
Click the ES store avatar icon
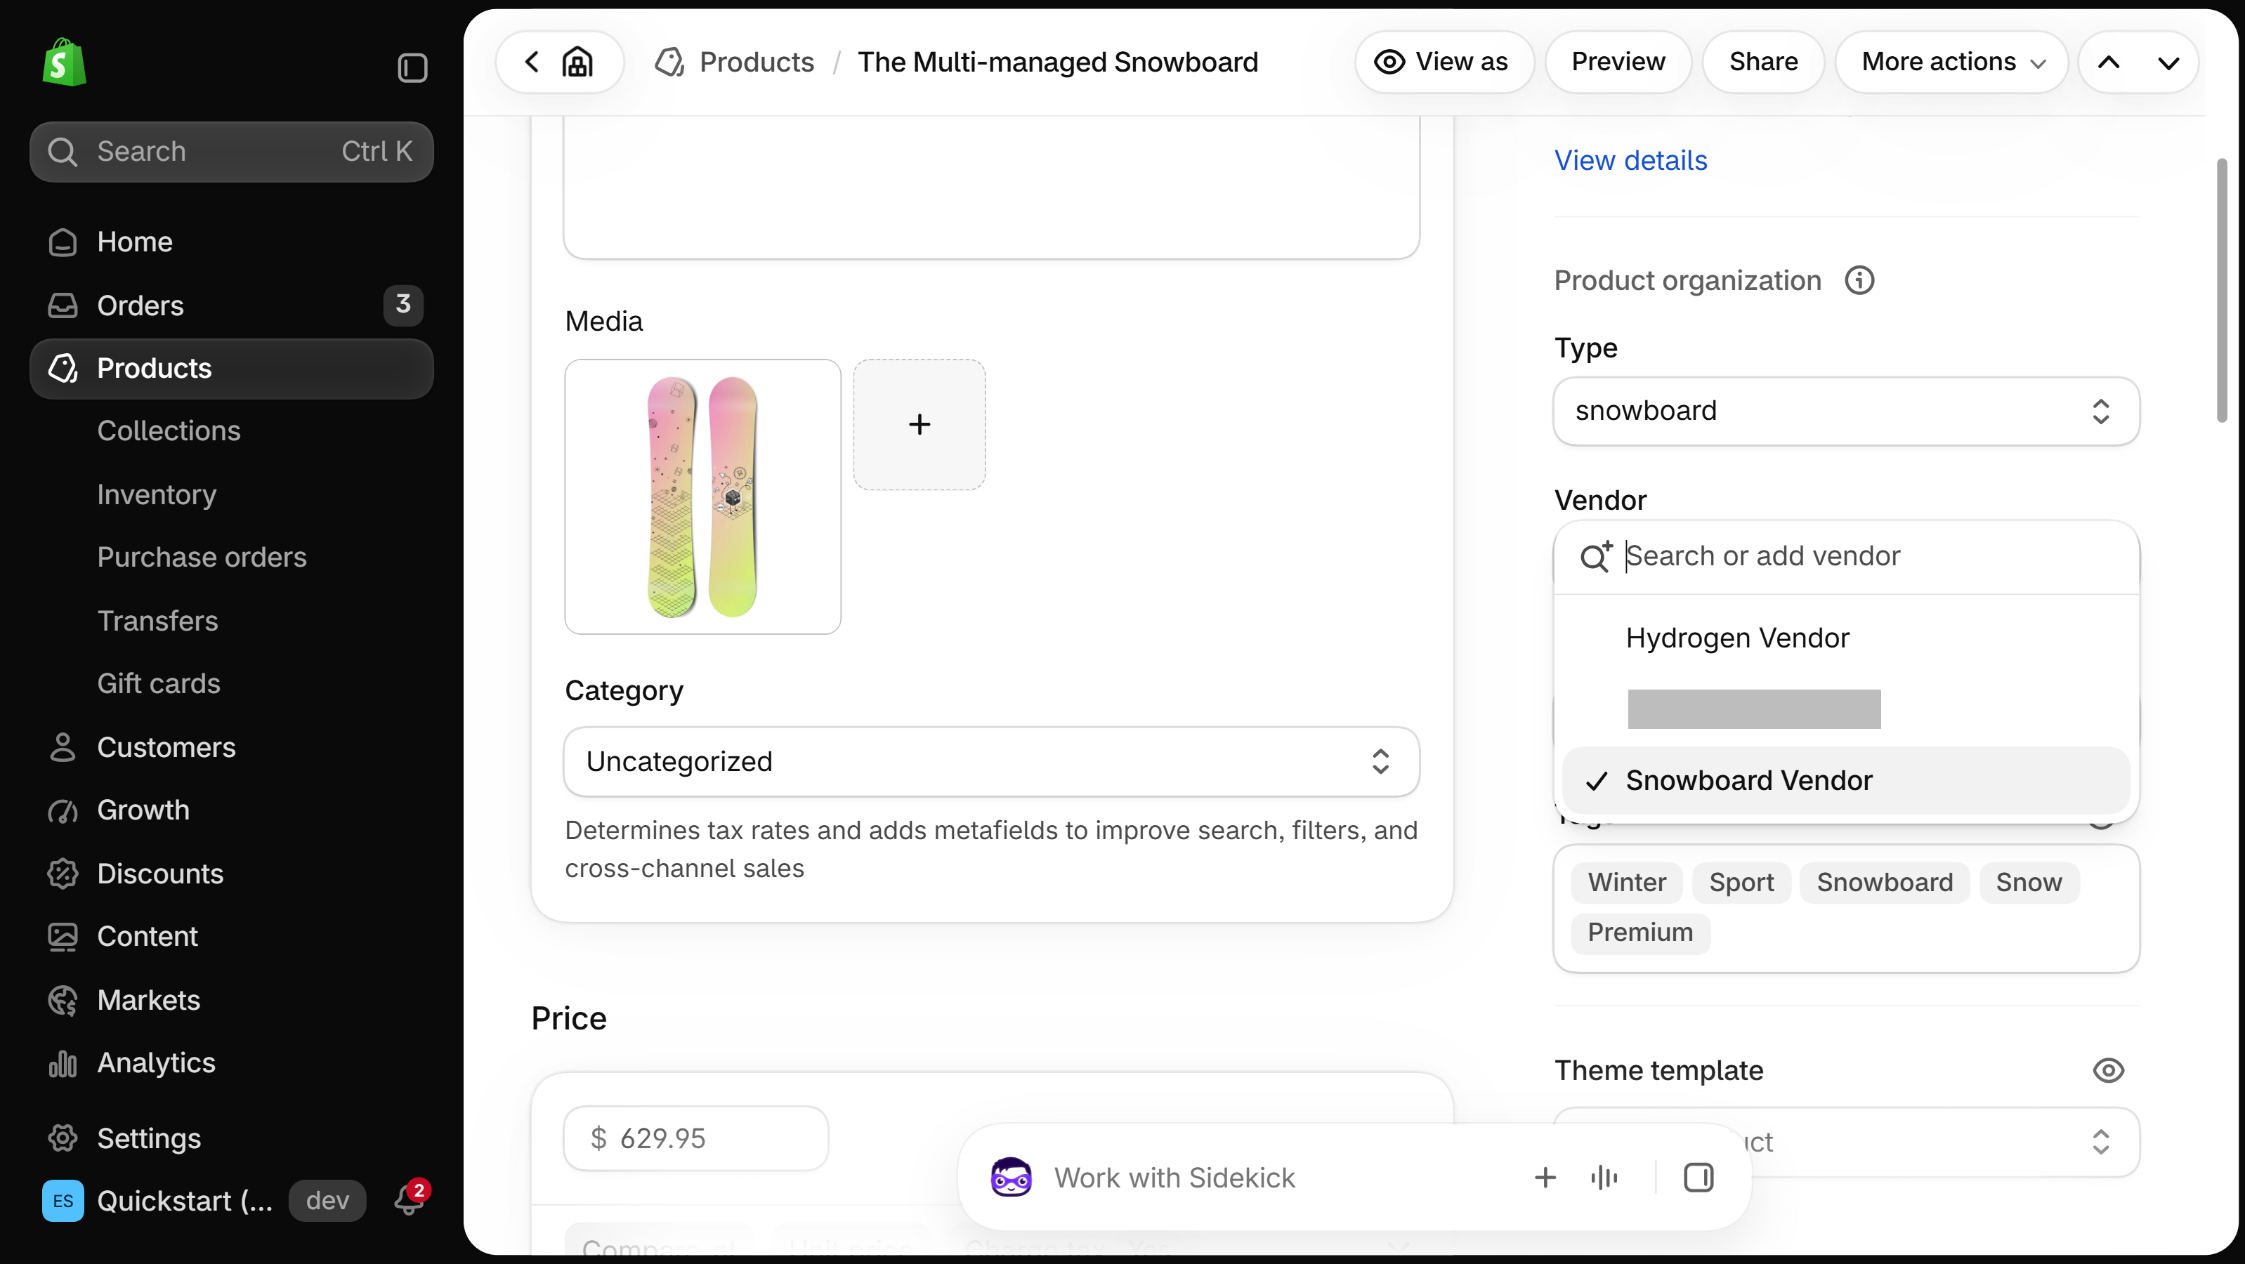pyautogui.click(x=63, y=1200)
